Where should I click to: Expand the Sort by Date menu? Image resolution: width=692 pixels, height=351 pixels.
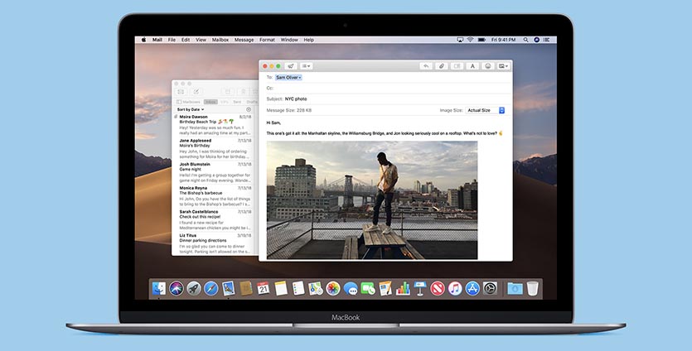(x=191, y=109)
